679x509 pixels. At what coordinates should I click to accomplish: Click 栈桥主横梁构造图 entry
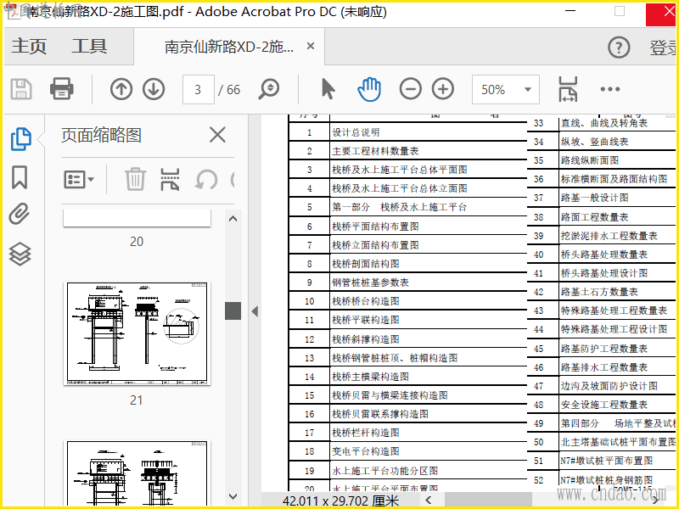click(370, 377)
